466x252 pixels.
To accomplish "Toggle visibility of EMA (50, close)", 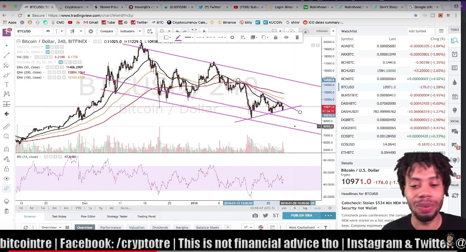I will tap(48, 67).
